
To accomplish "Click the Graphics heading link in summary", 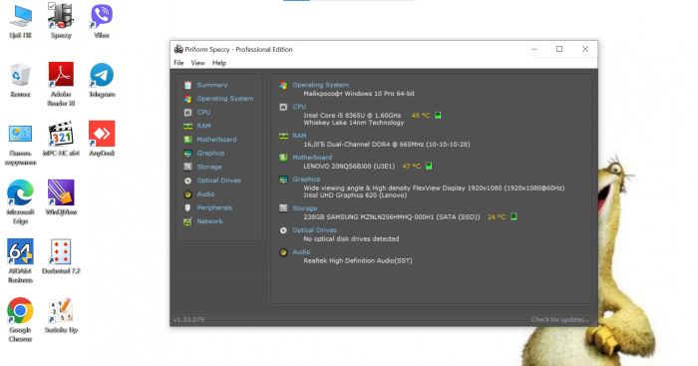I will click(306, 179).
